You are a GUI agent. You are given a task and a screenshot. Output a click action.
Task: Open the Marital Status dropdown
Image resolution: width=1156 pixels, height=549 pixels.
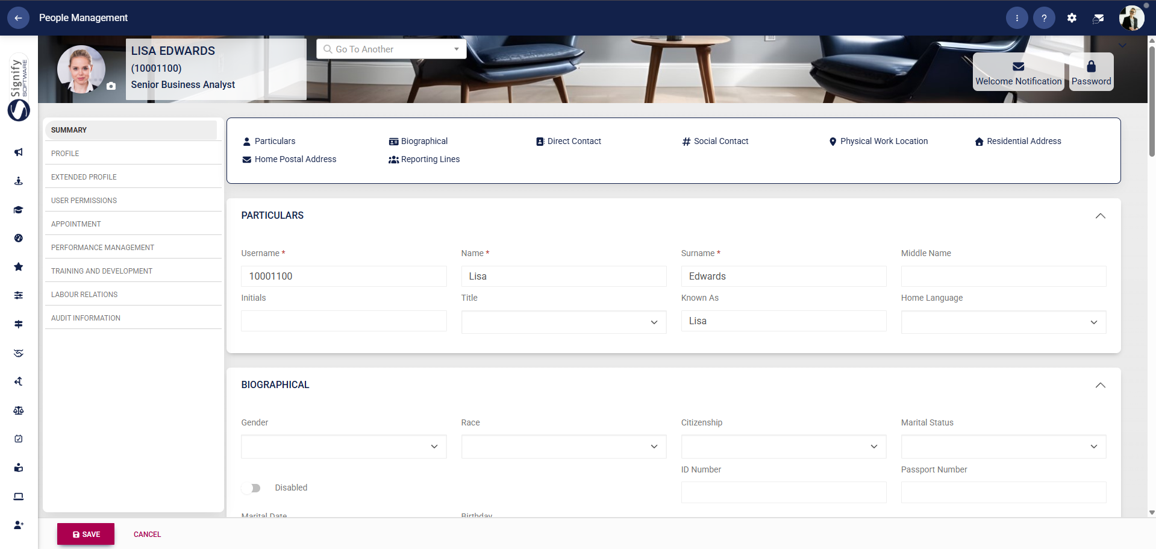[1093, 446]
